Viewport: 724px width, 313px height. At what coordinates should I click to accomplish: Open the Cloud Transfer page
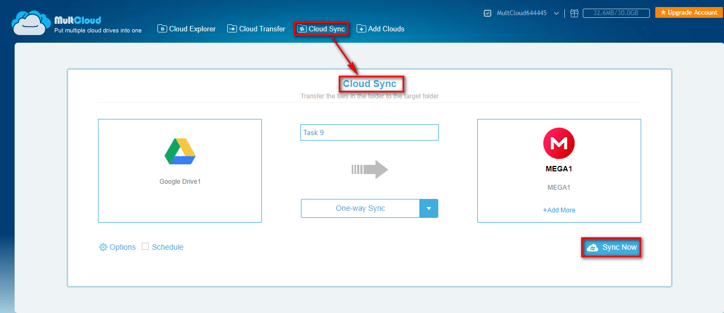(256, 29)
